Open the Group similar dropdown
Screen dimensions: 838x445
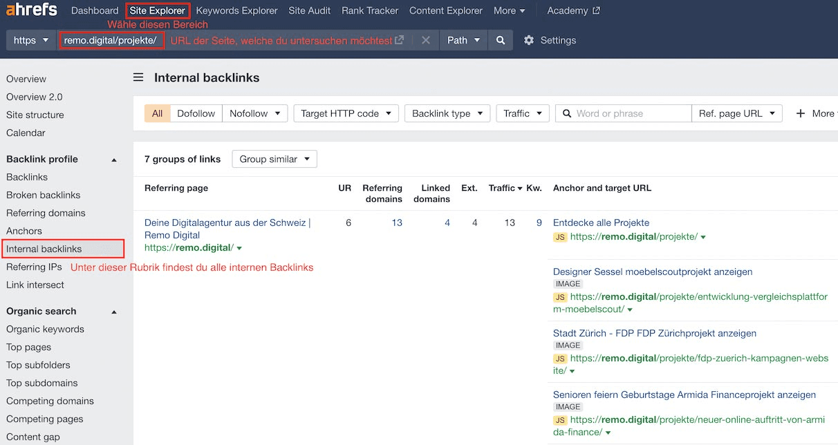coord(274,159)
